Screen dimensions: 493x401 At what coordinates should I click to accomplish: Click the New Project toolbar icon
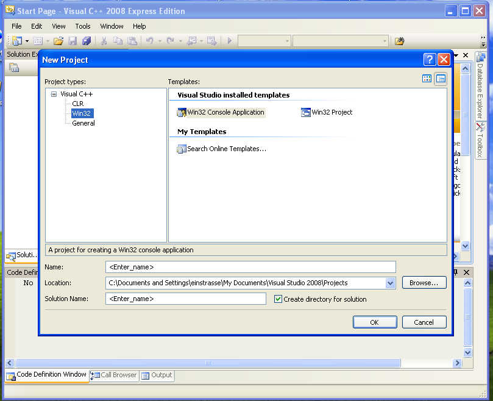coord(16,41)
